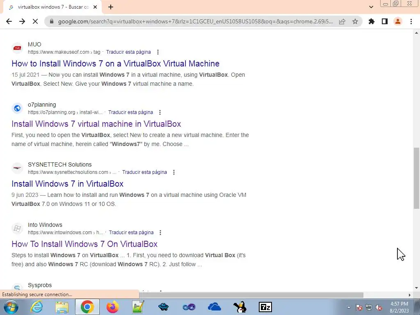Open more options for the MUO result
Image resolution: width=420 pixels, height=315 pixels.
pyautogui.click(x=158, y=52)
